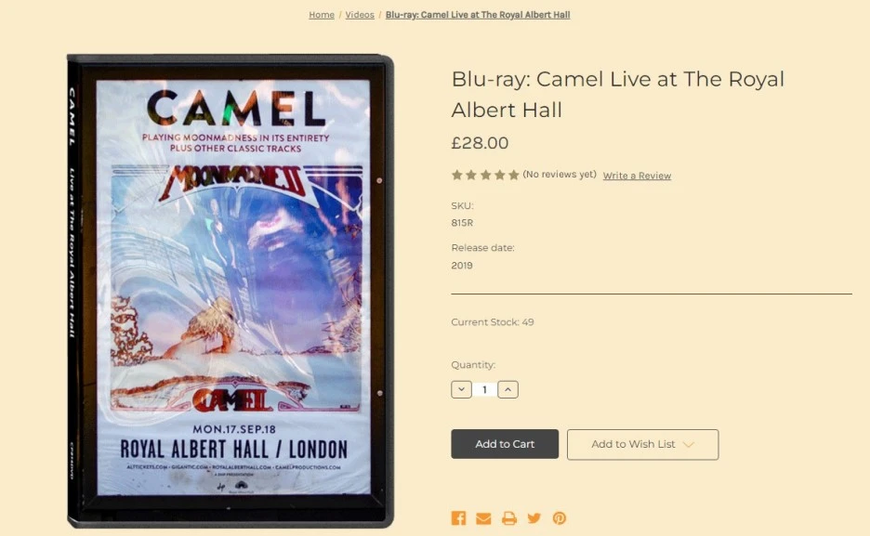Open Add to Wish List dropdown chevron
This screenshot has height=536, width=870.
tap(689, 445)
